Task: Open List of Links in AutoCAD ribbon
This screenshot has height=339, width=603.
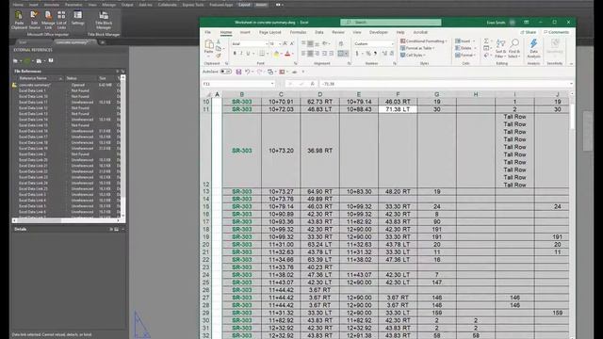Action: pyautogui.click(x=61, y=20)
